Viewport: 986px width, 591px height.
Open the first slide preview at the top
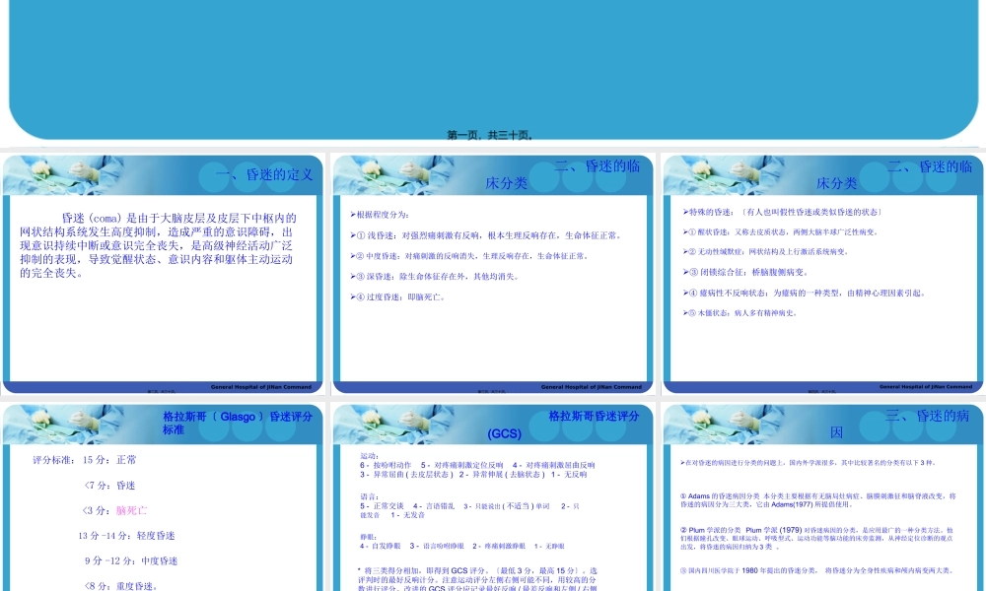(x=493, y=64)
